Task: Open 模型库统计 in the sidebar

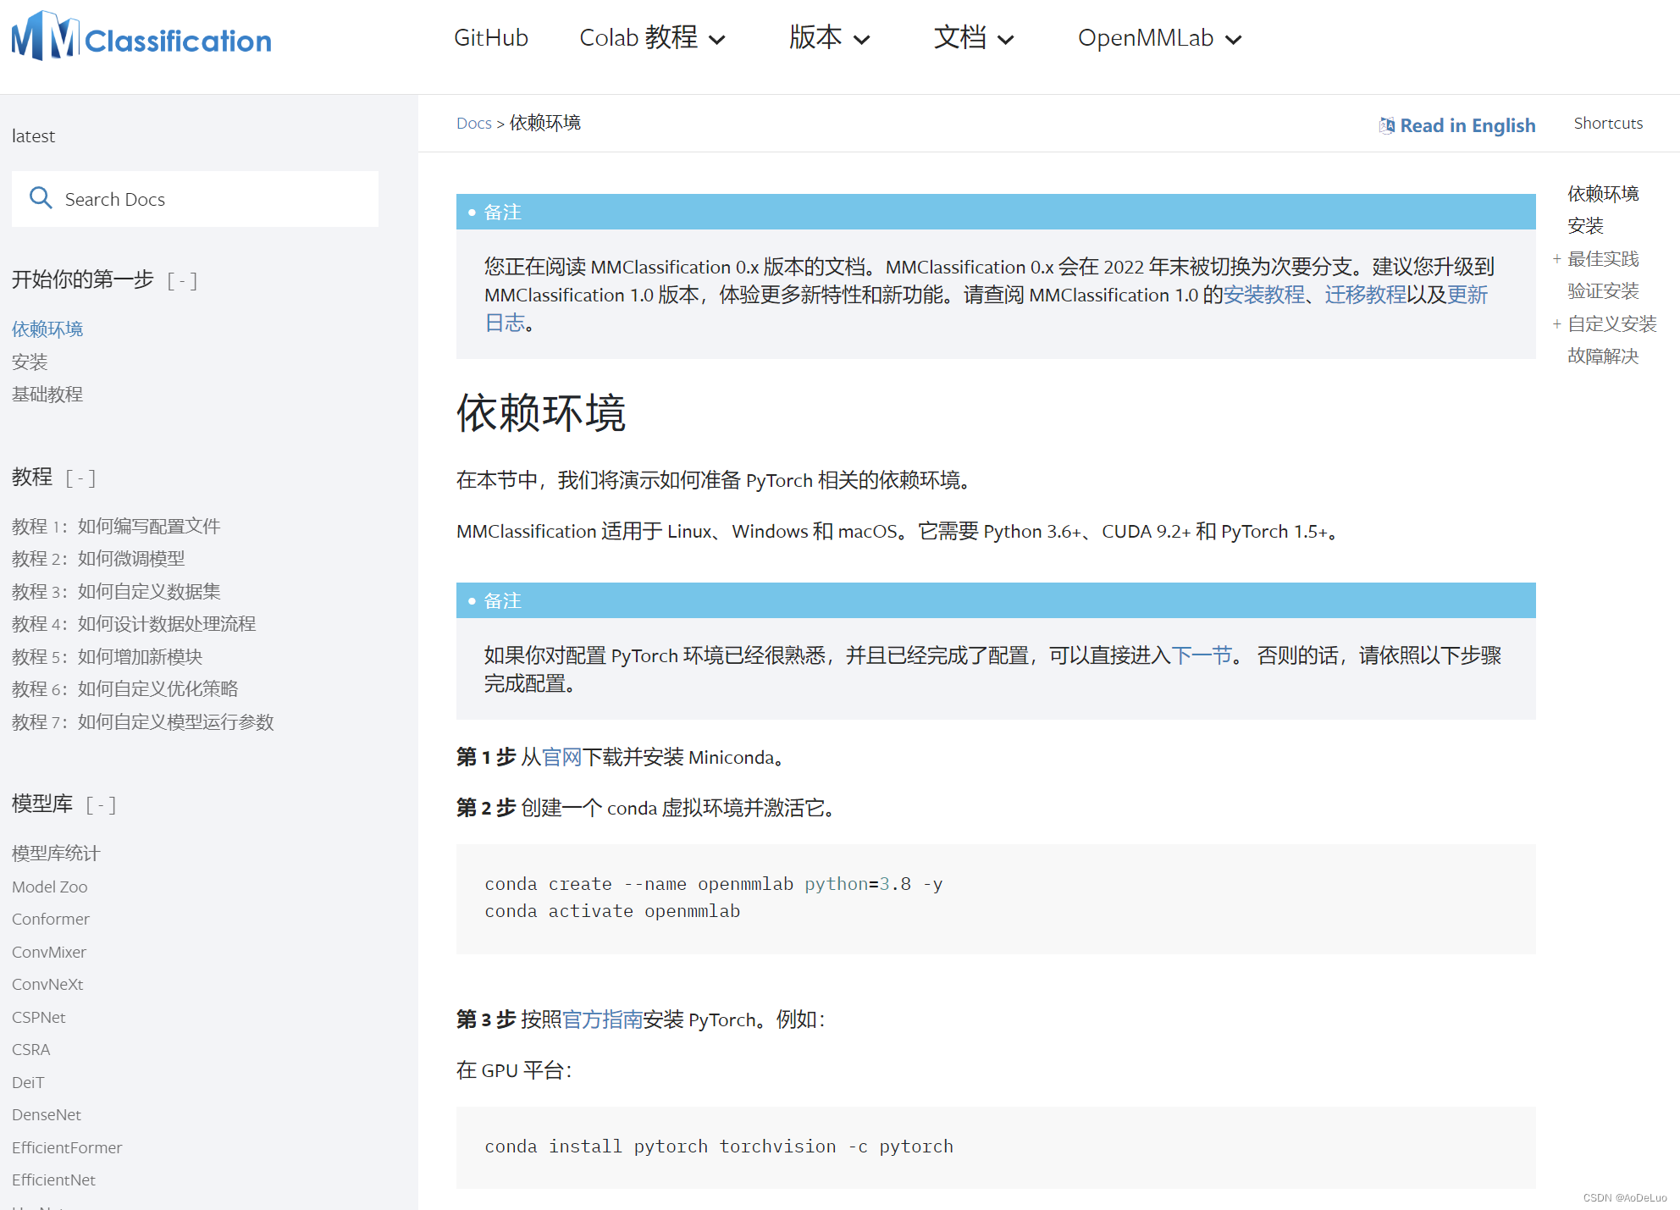Action: tap(56, 853)
